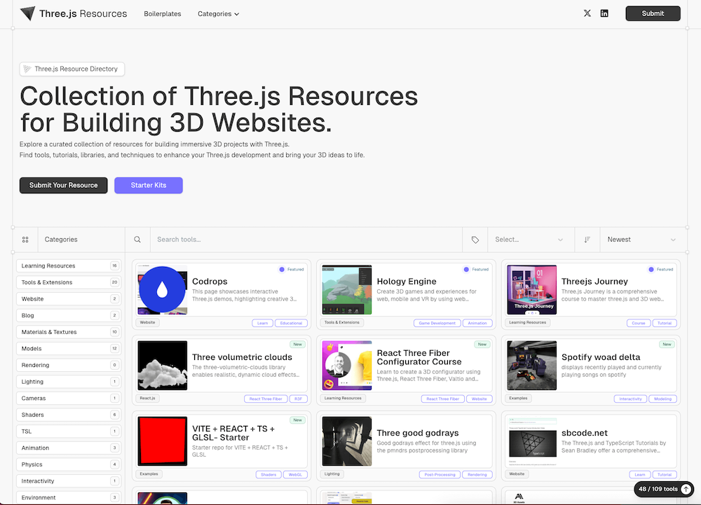Open the Select... tag dropdown
Image resolution: width=701 pixels, height=505 pixels.
[x=531, y=239]
